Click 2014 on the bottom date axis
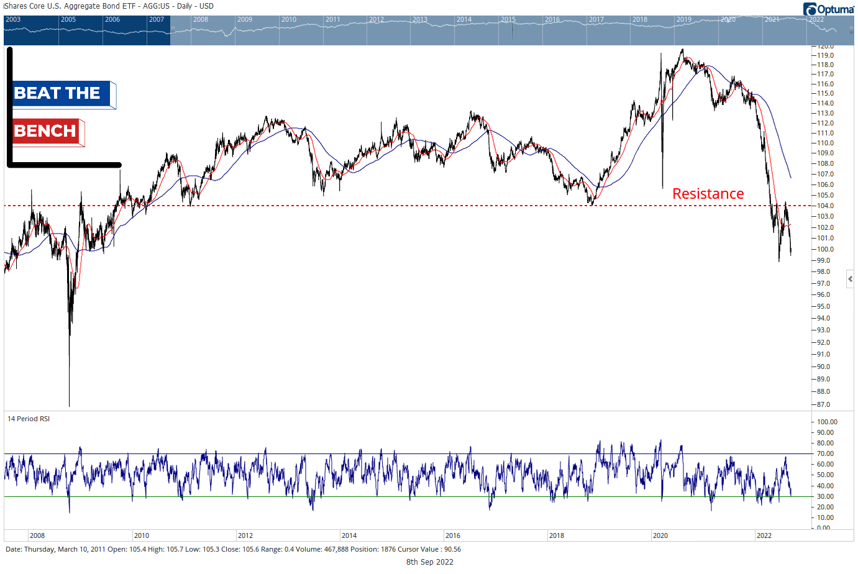The height and width of the screenshot is (574, 858). tap(349, 535)
